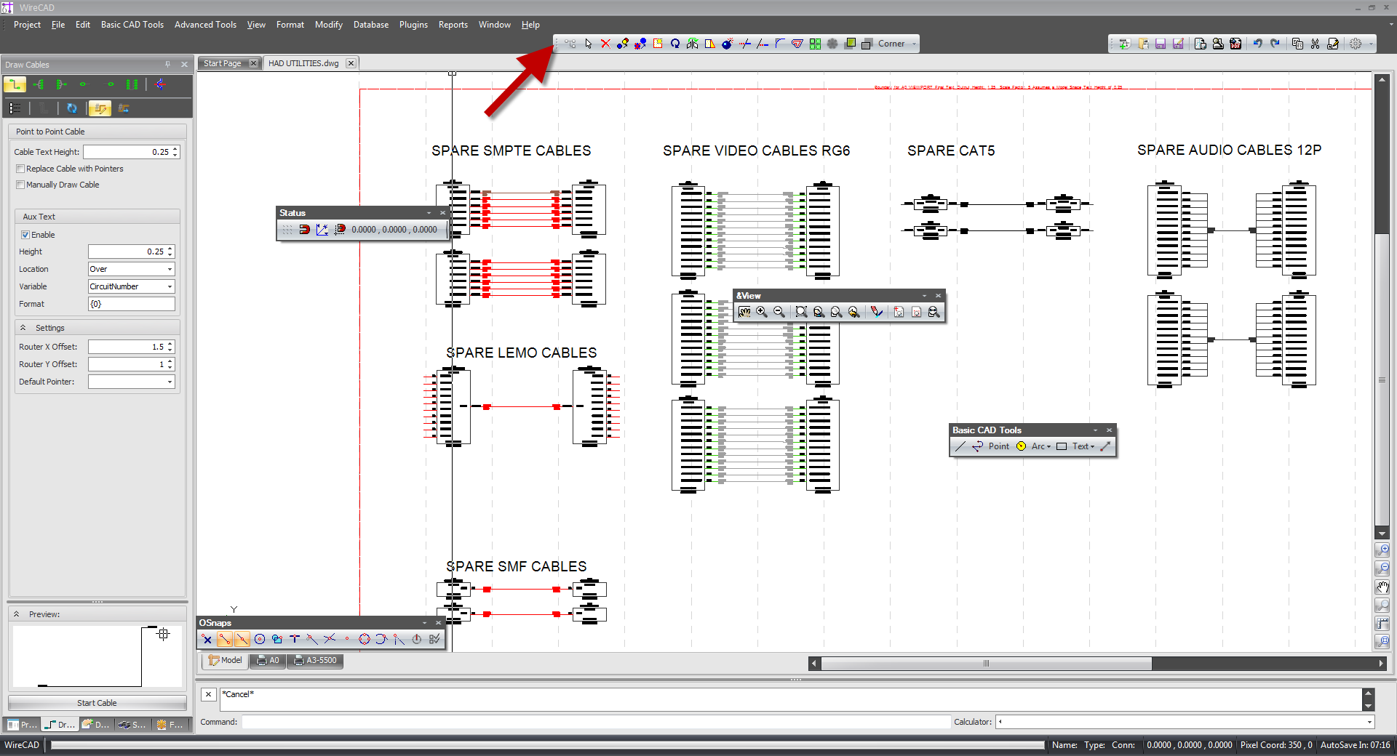The image size is (1397, 756).
Task: Check Replace Cable with Pointers
Action: pos(21,169)
